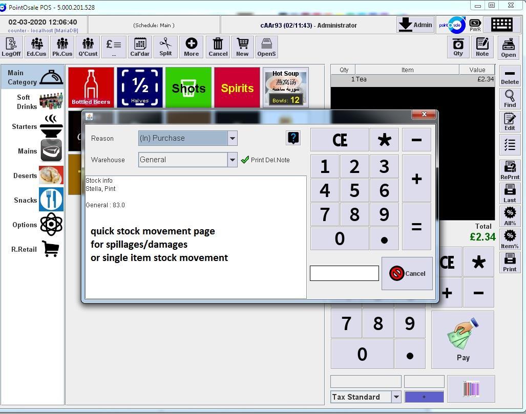Click the Edit item icon

[510, 122]
